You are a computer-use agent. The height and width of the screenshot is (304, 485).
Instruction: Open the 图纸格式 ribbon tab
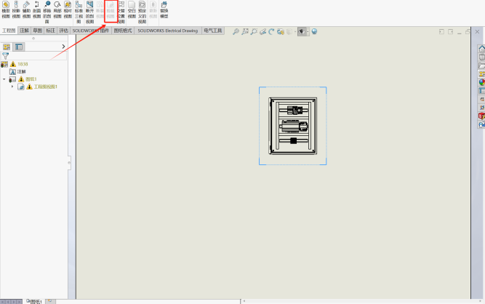[123, 31]
